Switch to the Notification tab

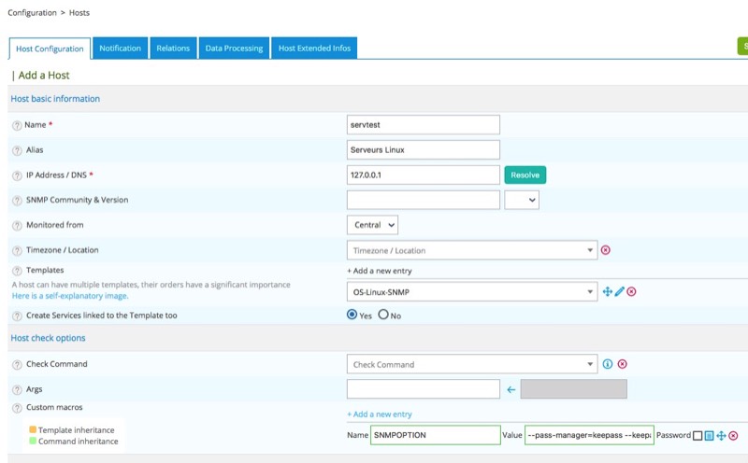(120, 49)
